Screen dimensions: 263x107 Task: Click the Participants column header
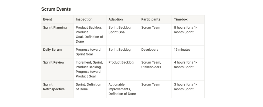[x=151, y=19]
